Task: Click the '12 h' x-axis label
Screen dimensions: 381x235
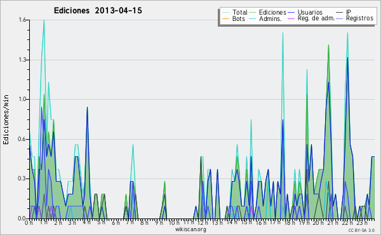Action: (x=203, y=222)
